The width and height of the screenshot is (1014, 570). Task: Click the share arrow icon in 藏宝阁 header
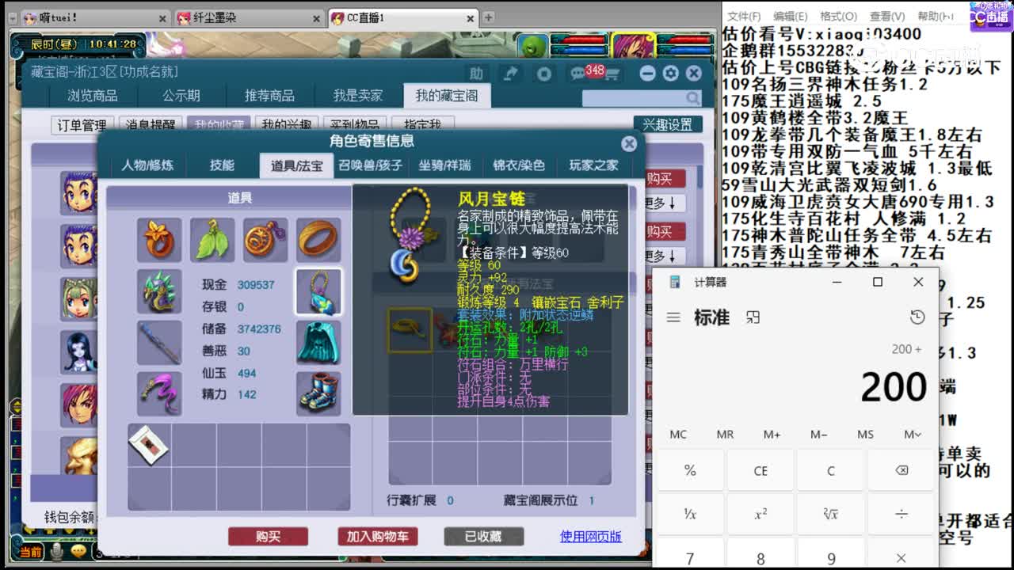pyautogui.click(x=511, y=74)
